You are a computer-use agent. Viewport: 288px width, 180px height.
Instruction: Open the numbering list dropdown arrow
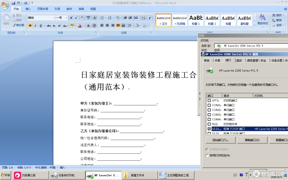(x=113, y=18)
